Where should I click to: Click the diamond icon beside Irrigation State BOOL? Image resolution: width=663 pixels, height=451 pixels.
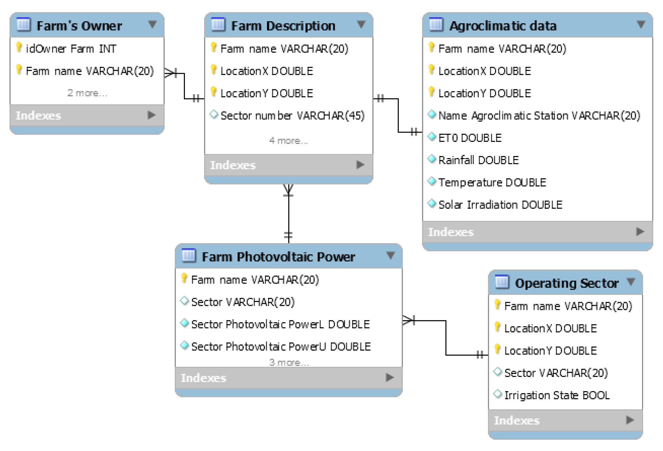(498, 394)
